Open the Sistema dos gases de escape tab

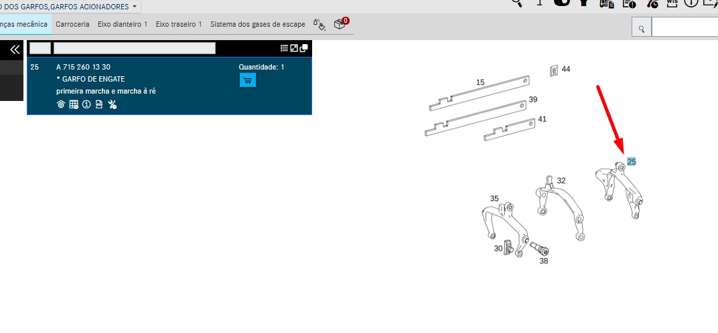[x=258, y=24]
